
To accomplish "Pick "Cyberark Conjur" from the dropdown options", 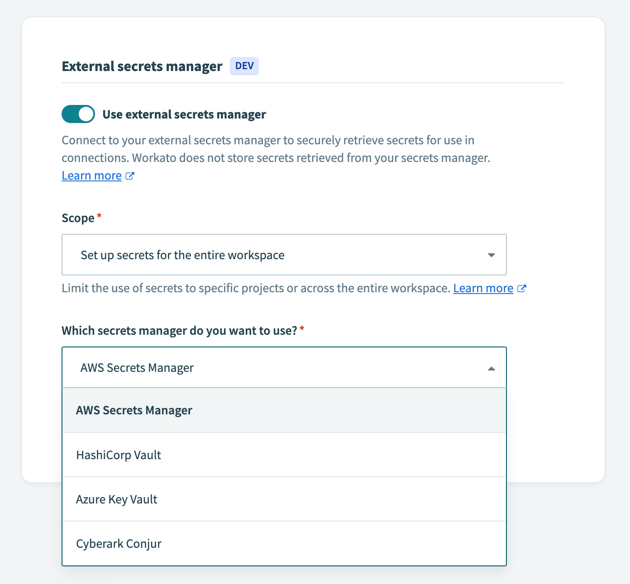I will (x=119, y=543).
